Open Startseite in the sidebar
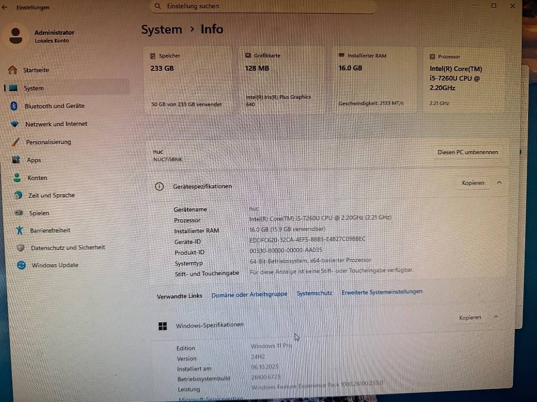Image resolution: width=537 pixels, height=402 pixels. click(36, 70)
